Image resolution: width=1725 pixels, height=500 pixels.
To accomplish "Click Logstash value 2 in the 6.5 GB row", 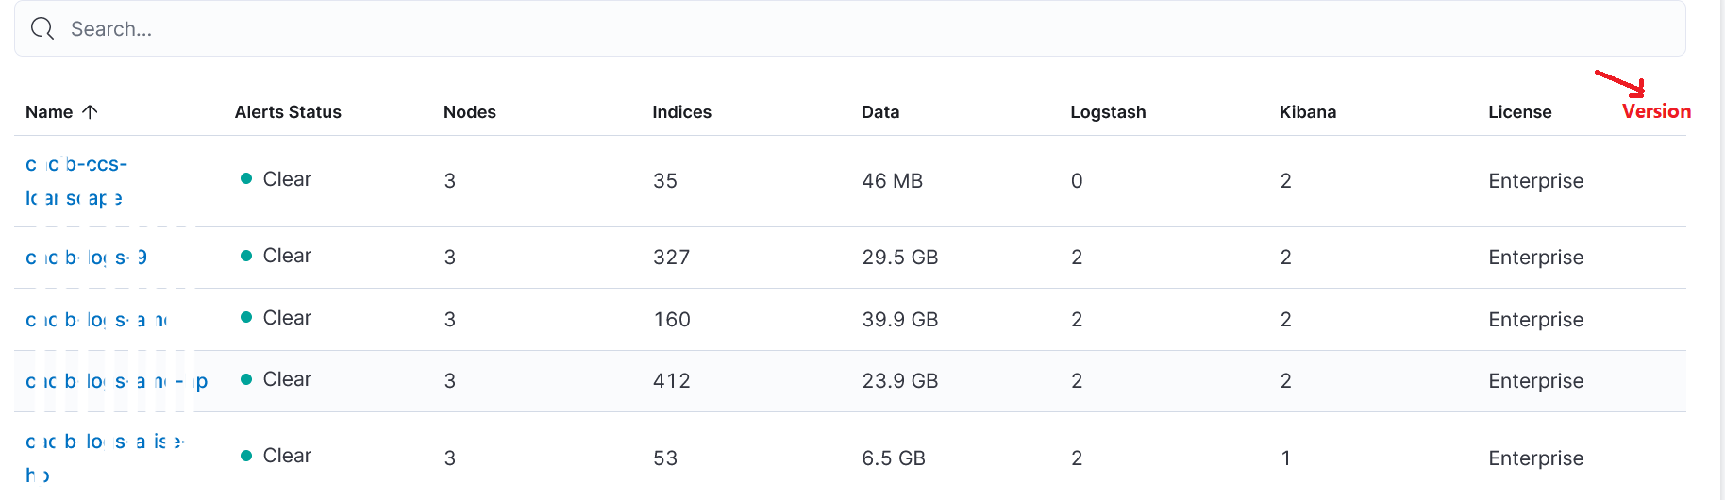I will pyautogui.click(x=1077, y=458).
